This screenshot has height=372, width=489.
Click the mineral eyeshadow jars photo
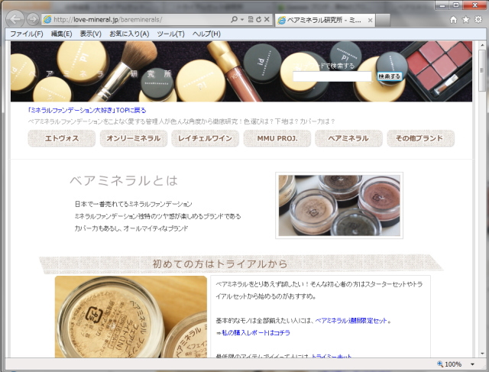pos(339,205)
